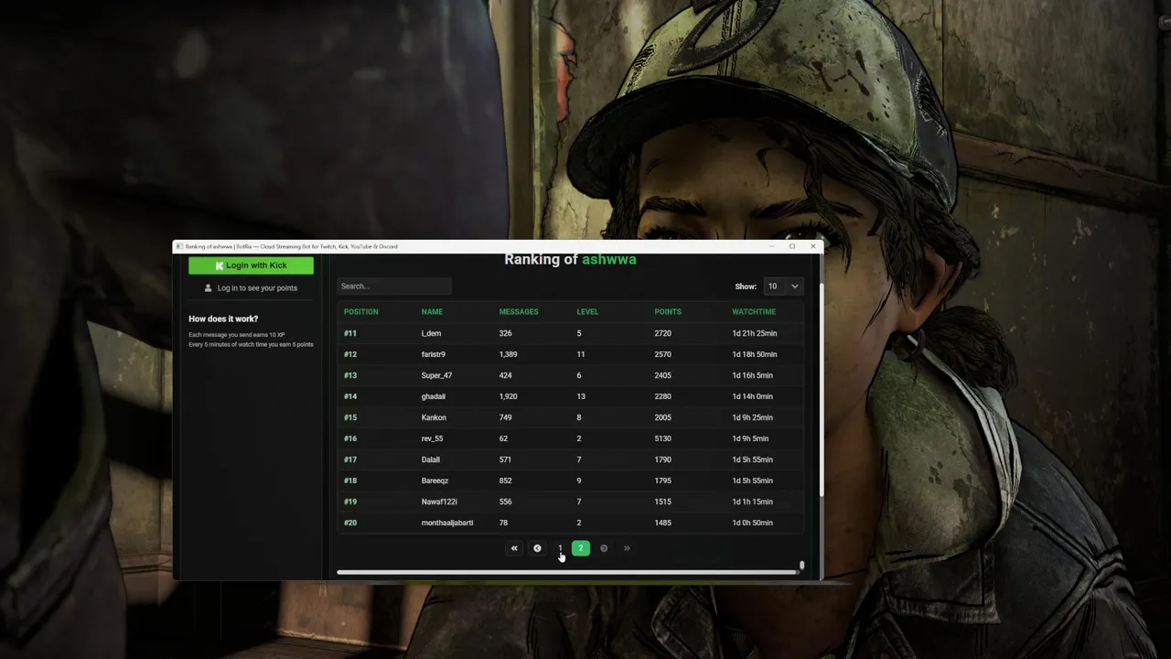Maximize the BotRix ranking window

pos(792,246)
